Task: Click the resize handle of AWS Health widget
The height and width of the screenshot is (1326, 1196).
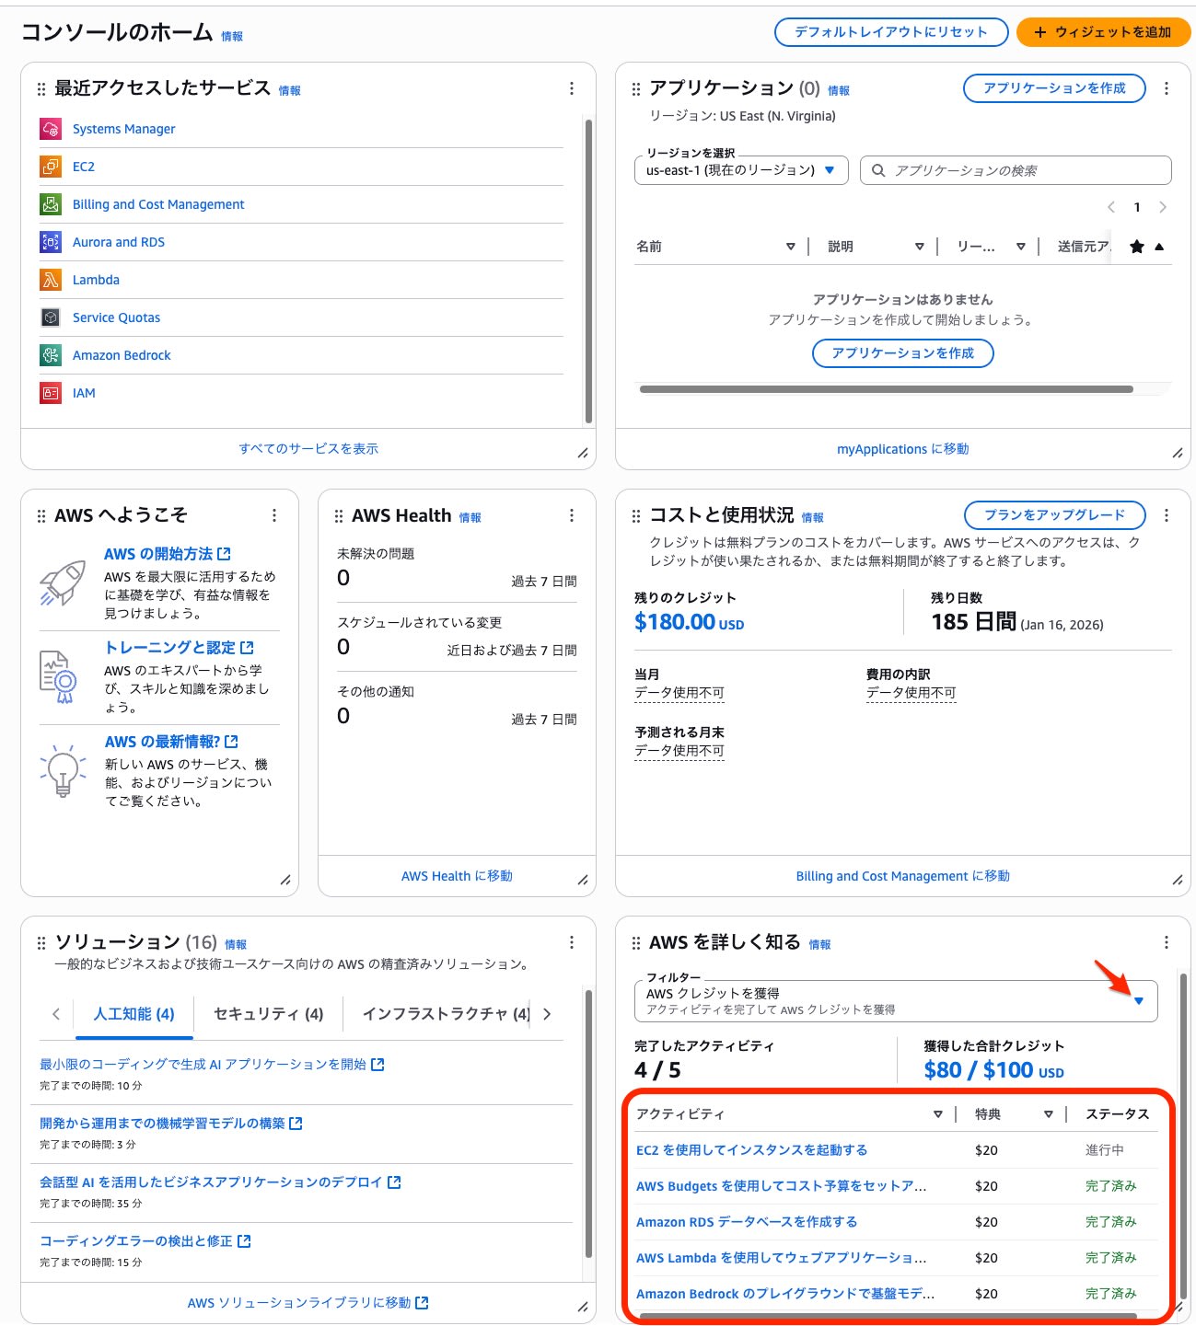Action: point(583,881)
